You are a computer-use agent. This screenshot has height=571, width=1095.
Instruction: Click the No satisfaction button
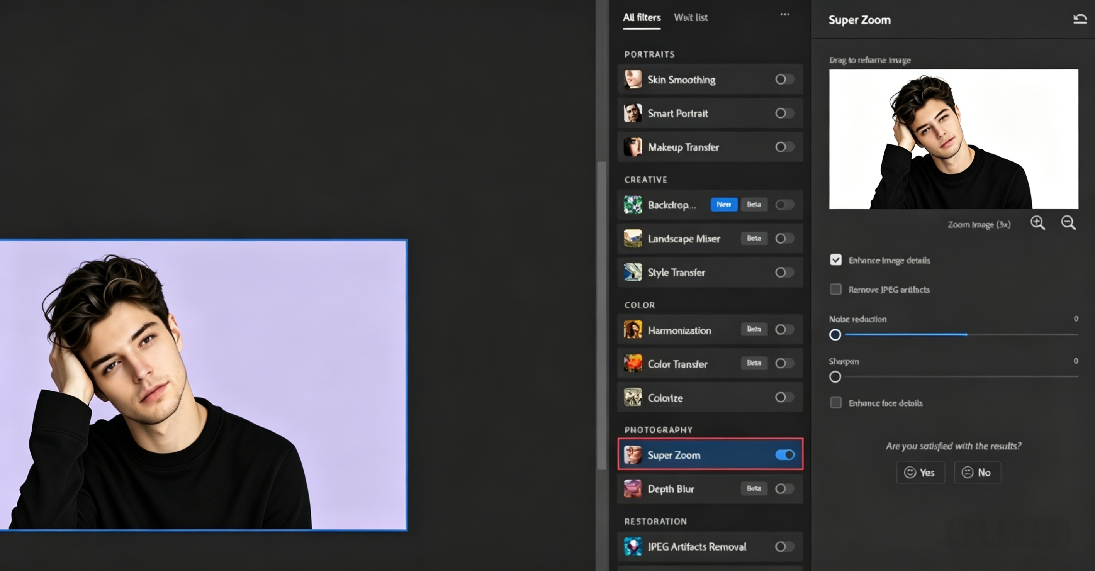point(977,473)
